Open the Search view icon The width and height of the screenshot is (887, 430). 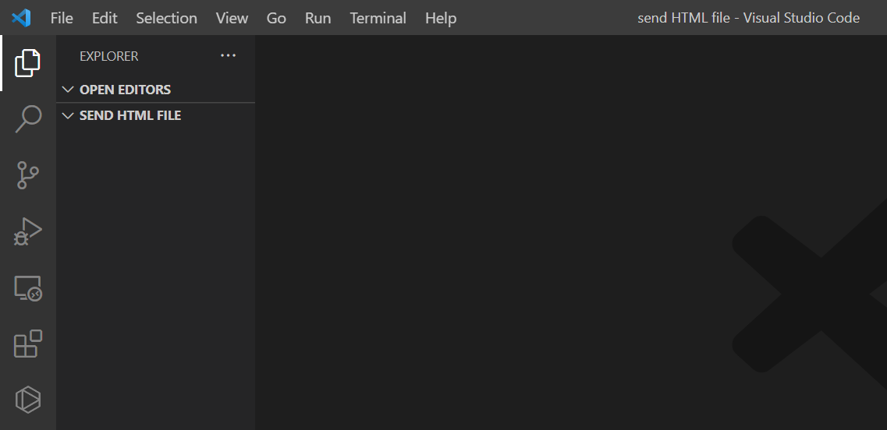coord(27,119)
